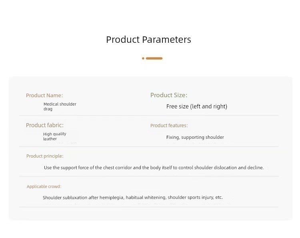Click the brown divider bar under heading
300x238 pixels.
point(154,58)
